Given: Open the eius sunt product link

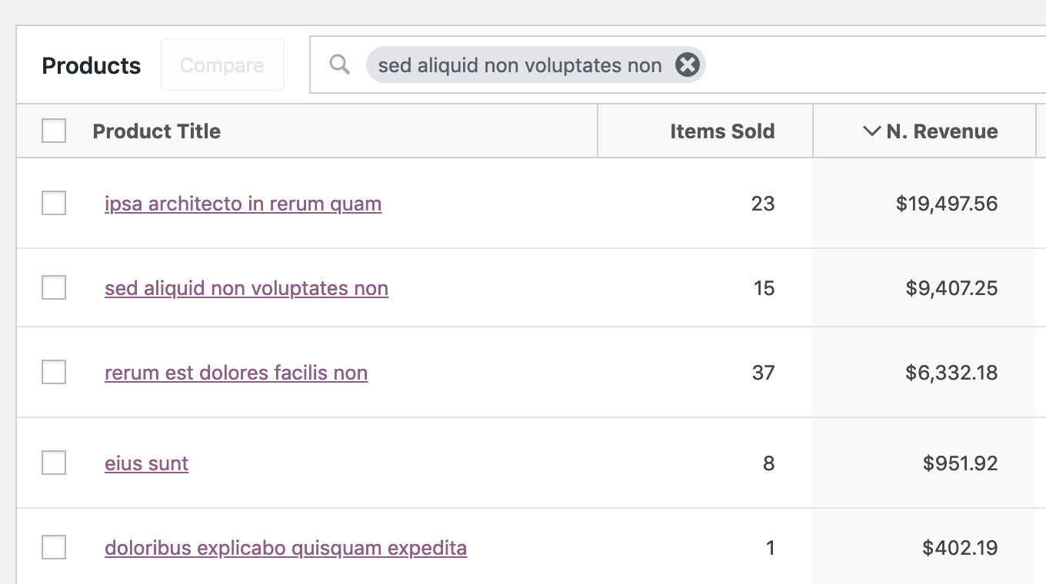Looking at the screenshot, I should click(146, 463).
